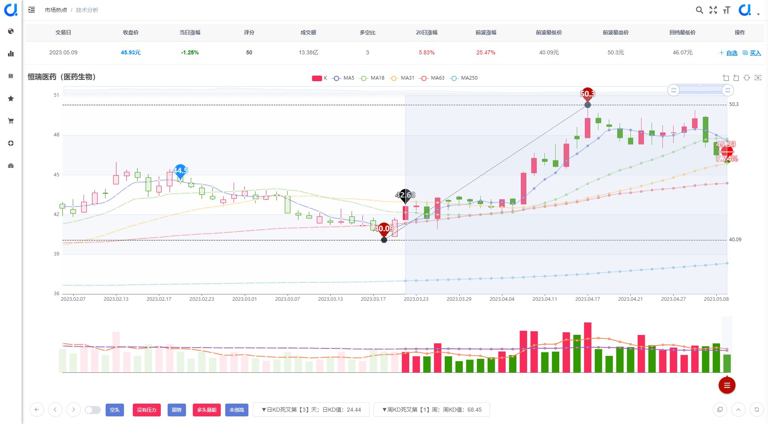
Task: Go back with the left arrow button
Action: pyautogui.click(x=37, y=410)
